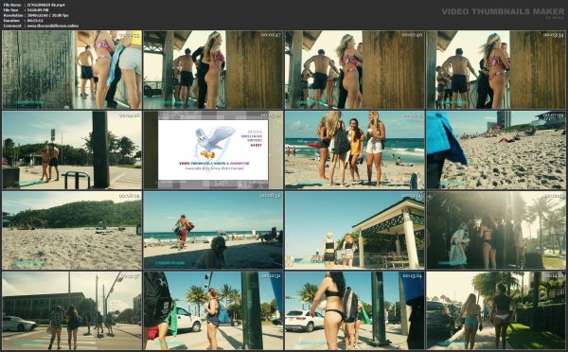
Task: Select the sidewalk thumbnail beside the green lawn
Action: [496, 310]
